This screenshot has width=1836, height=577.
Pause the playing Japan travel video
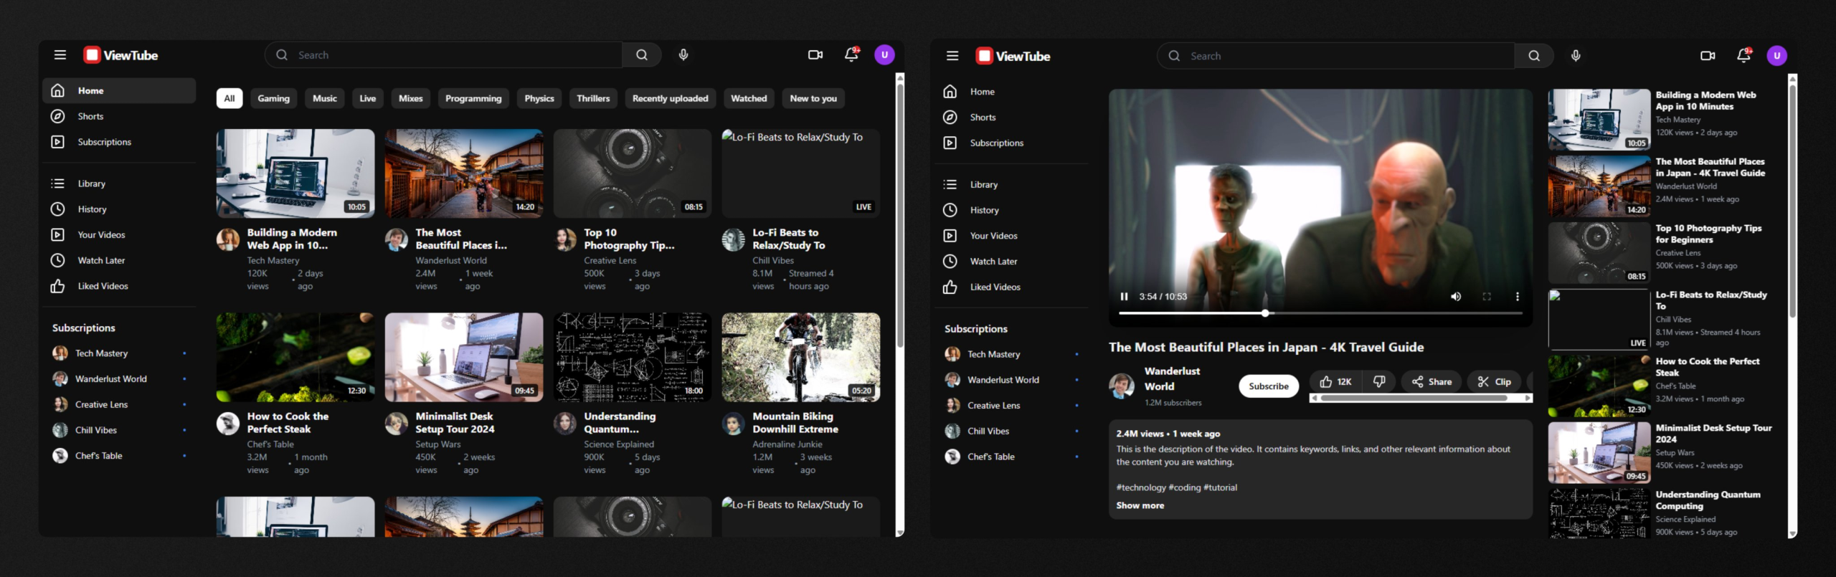coord(1124,297)
